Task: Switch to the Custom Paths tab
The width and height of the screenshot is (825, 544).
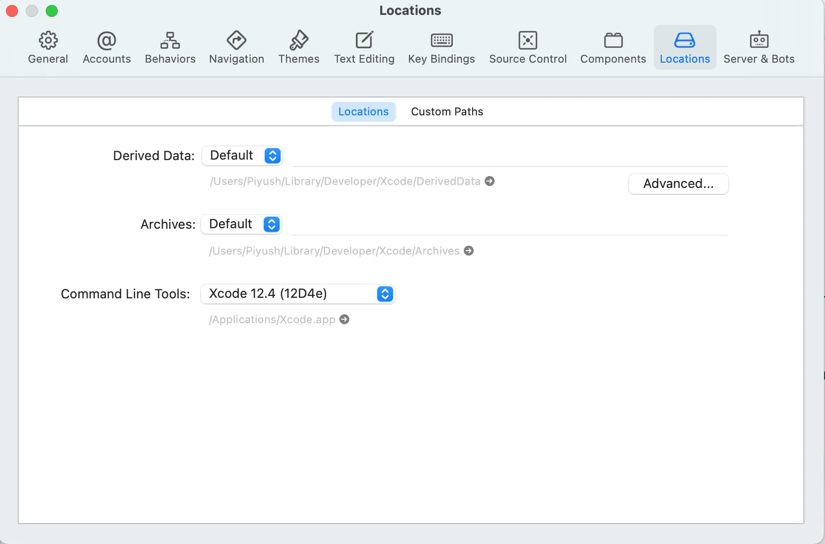Action: (x=447, y=112)
